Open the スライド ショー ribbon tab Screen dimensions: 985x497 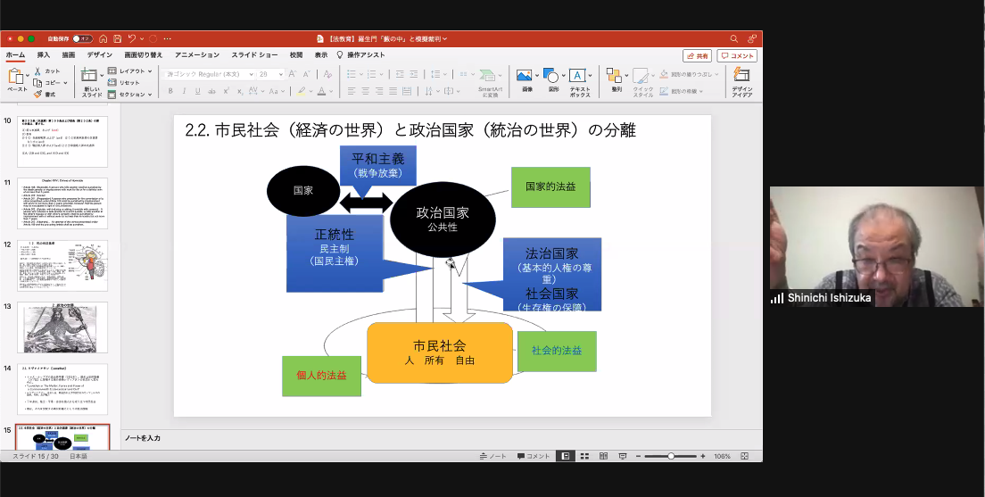click(x=254, y=55)
